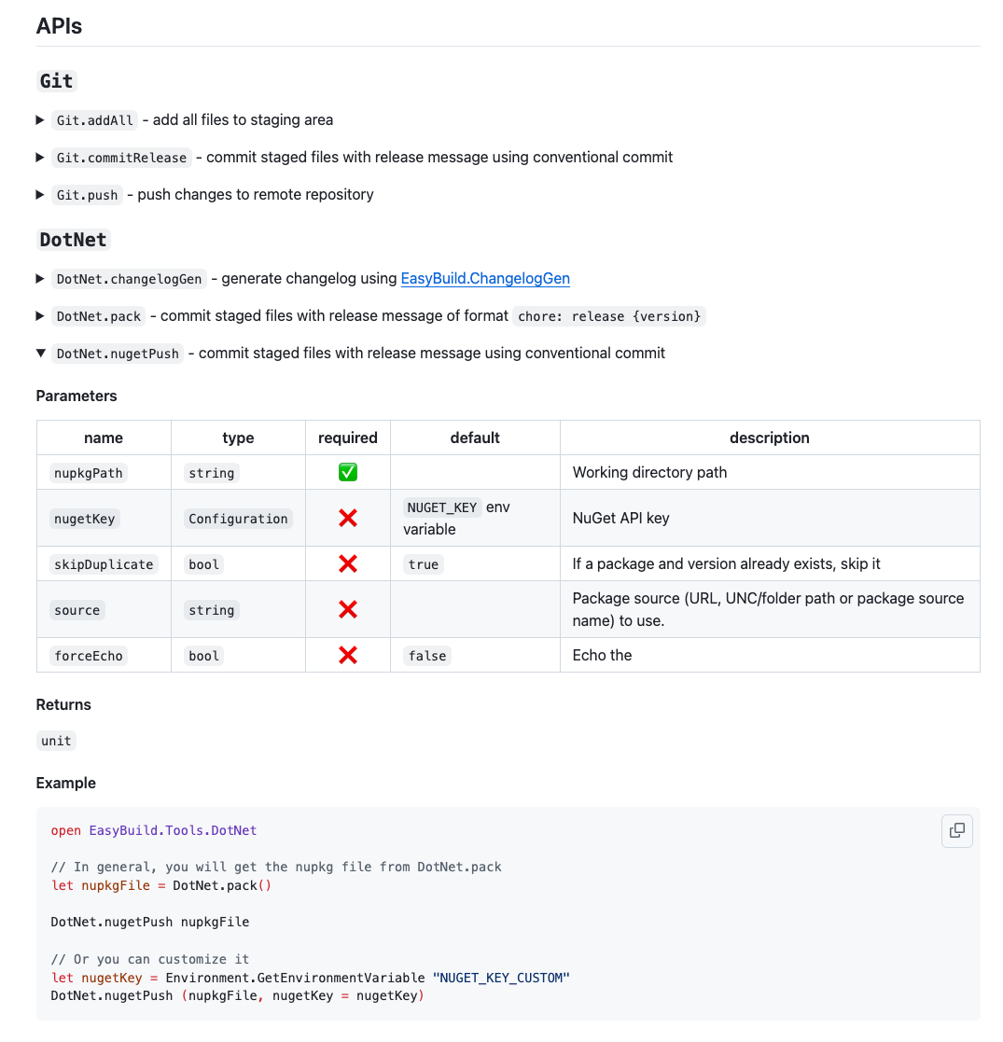
Task: Click the Git section heading
Action: click(56, 81)
